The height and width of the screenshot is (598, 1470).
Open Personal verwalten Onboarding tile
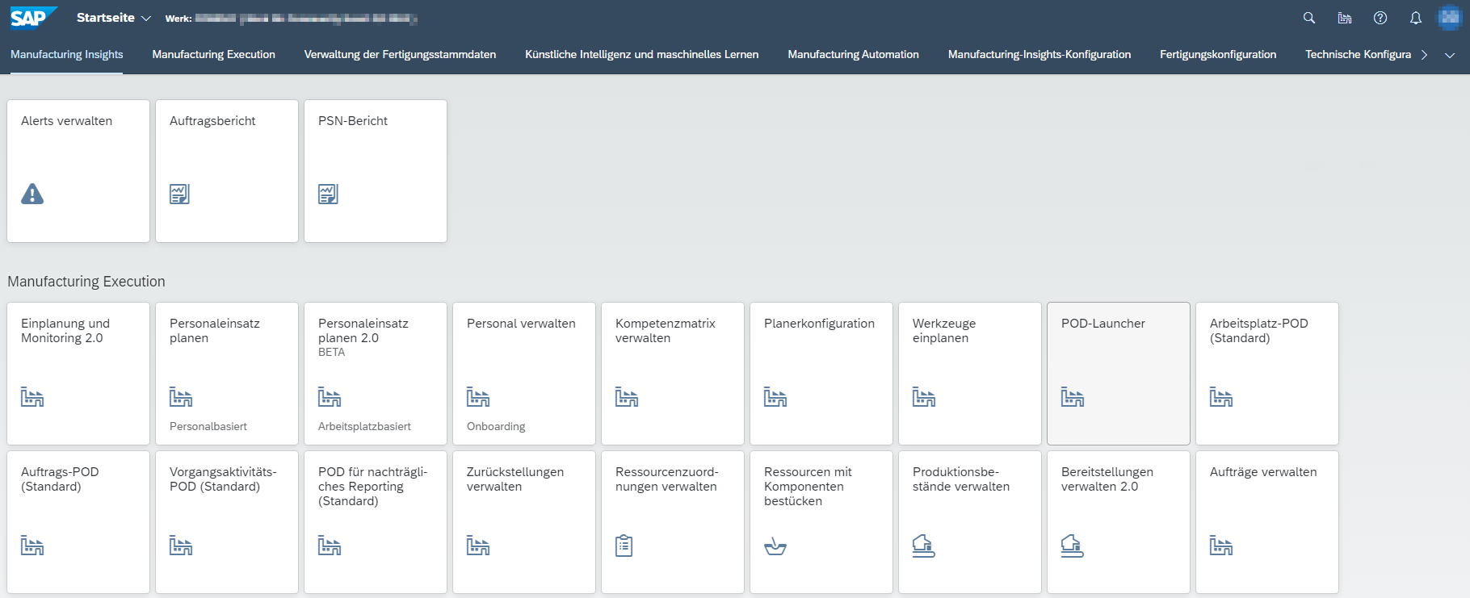tap(523, 373)
